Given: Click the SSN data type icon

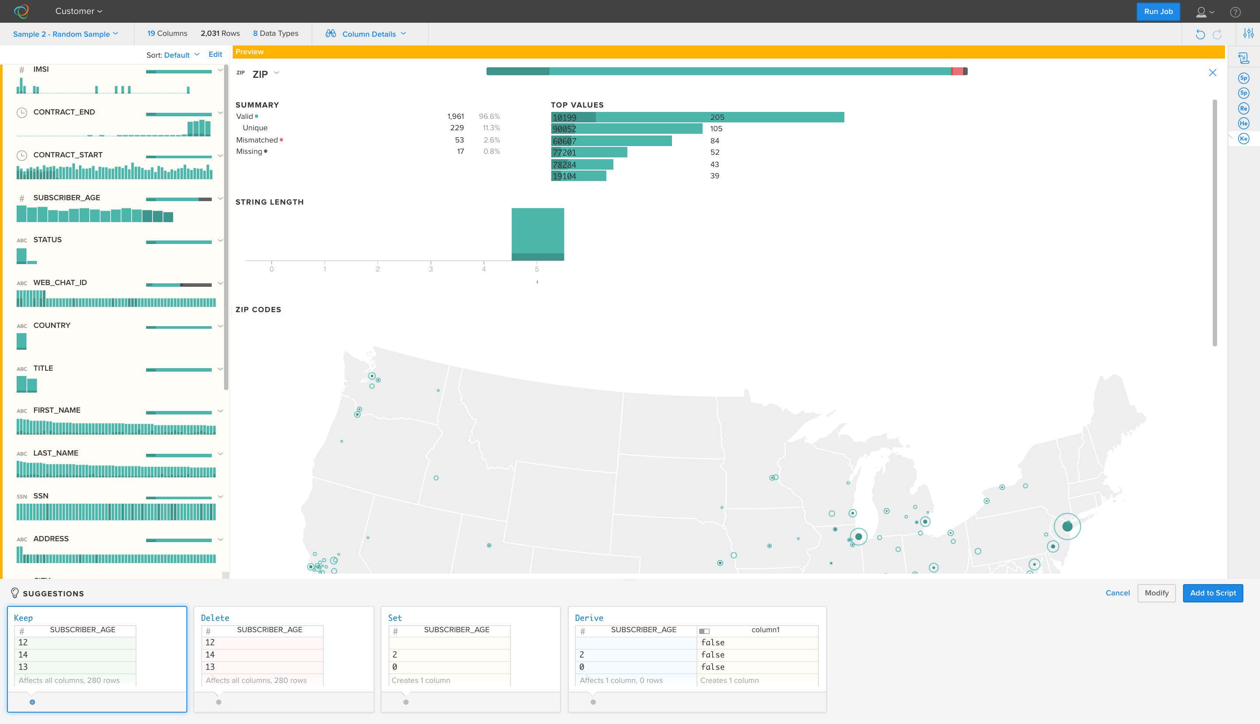Looking at the screenshot, I should [22, 497].
